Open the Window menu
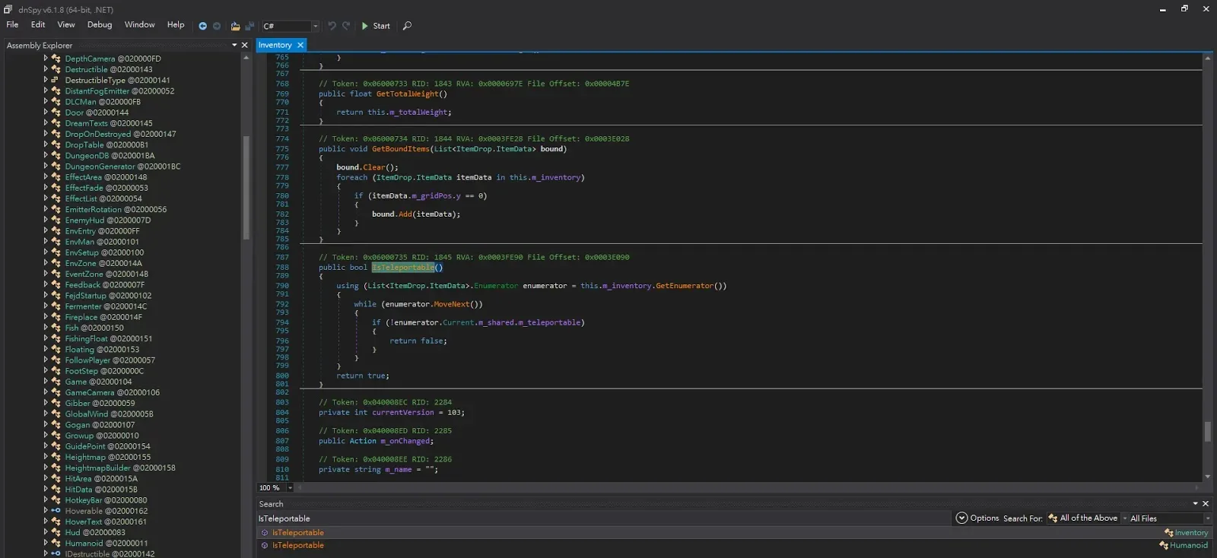Screen dimensions: 1217x558 (x=140, y=24)
